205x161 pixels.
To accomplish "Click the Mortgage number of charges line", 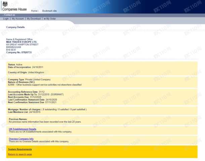I will point(47,110).
